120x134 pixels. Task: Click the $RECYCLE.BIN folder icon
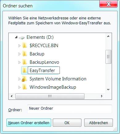[x=25, y=46]
